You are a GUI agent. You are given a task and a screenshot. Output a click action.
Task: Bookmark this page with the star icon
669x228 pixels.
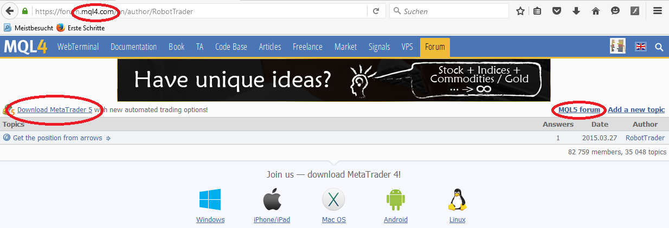(520, 11)
